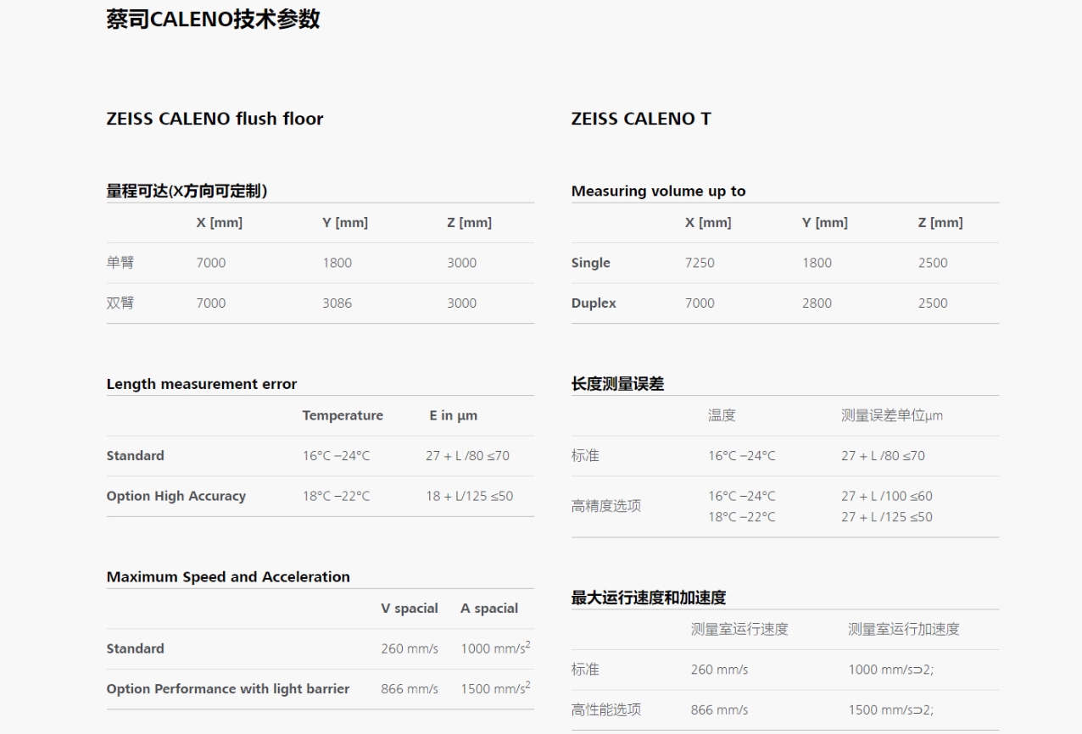
Task: Click the "Duplex" row label
Action: 594,303
